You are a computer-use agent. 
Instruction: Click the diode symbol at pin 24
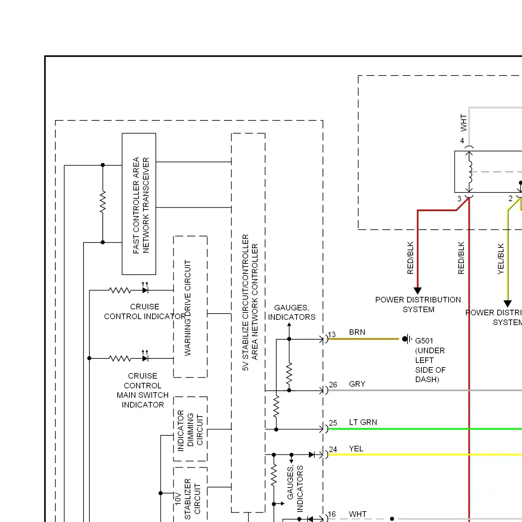click(312, 454)
